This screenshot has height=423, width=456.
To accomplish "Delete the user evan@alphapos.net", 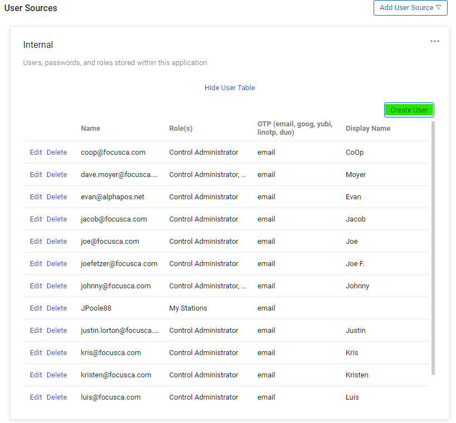I will pyautogui.click(x=56, y=196).
